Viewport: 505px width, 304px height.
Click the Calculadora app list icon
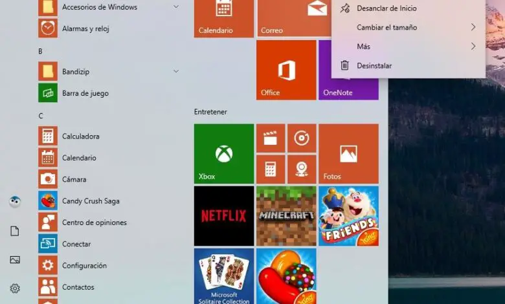(48, 136)
